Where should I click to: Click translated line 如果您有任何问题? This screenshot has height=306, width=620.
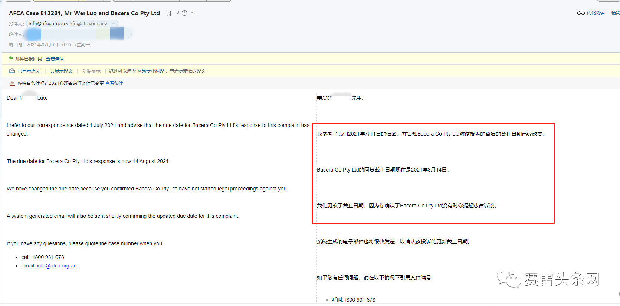[374, 277]
